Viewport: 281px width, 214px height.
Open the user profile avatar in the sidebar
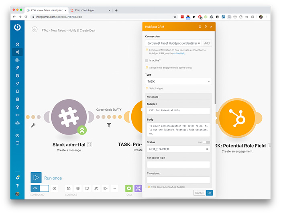(17, 194)
